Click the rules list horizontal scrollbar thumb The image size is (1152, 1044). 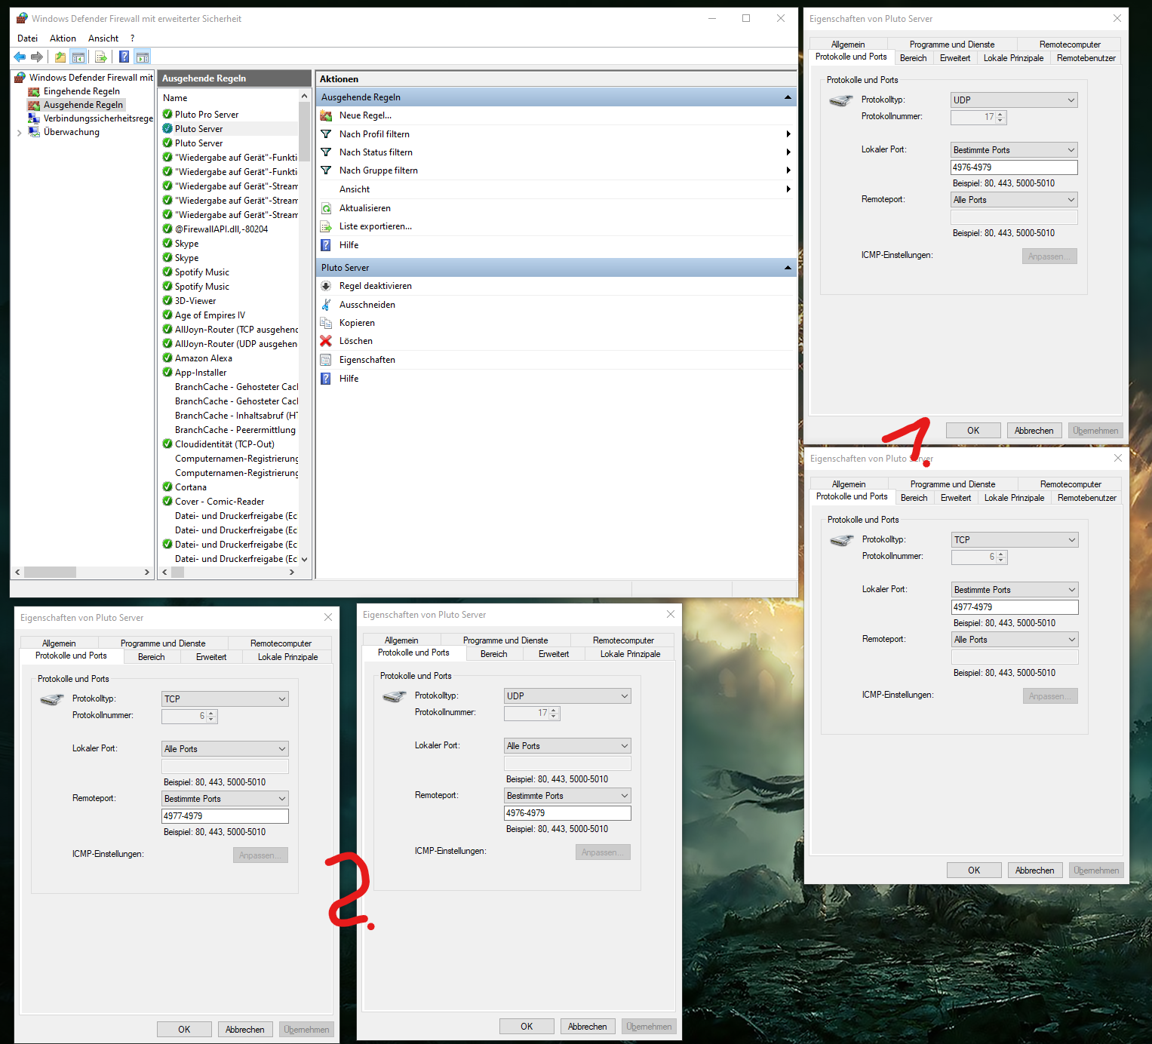[178, 573]
